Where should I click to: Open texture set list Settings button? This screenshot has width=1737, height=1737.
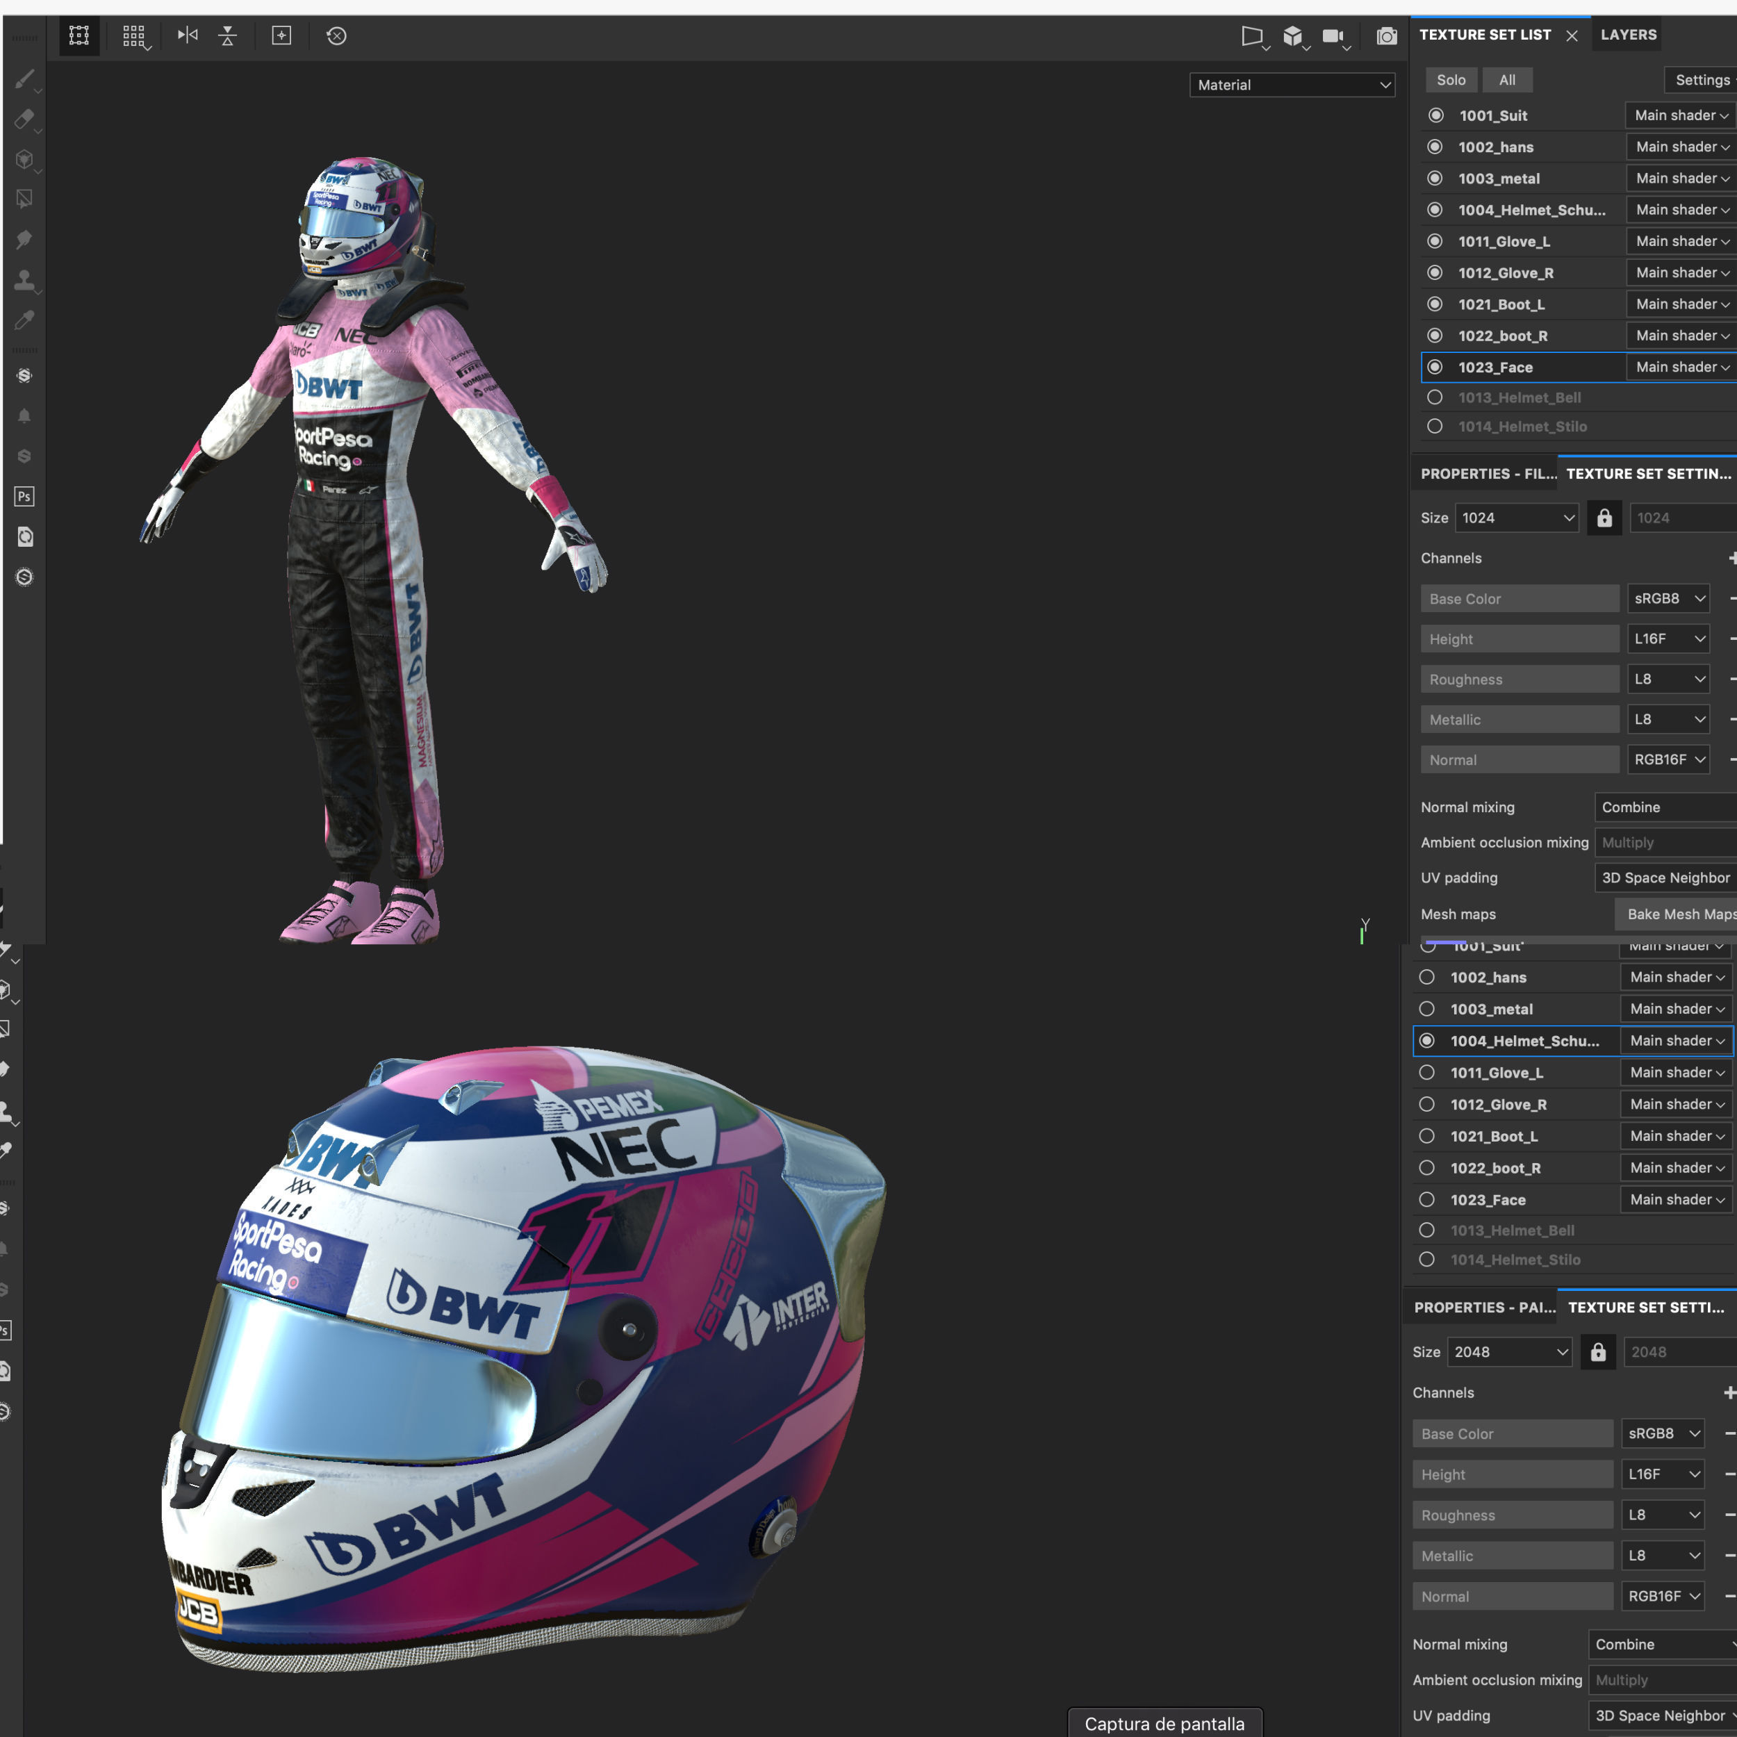(x=1701, y=80)
